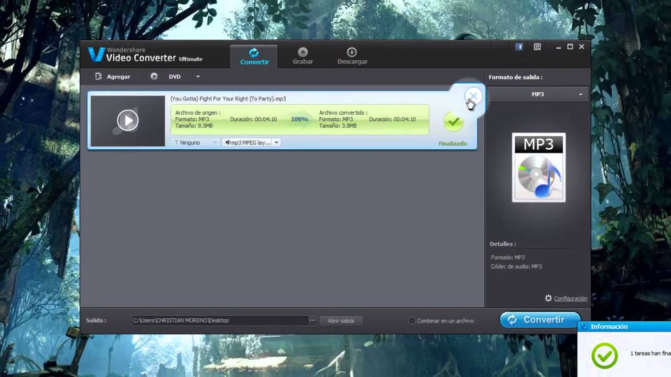This screenshot has height=377, width=671.
Task: Click 'Tamaño: 3.8MB' converted size text
Action: (x=338, y=126)
